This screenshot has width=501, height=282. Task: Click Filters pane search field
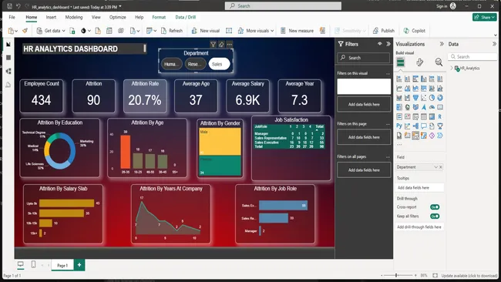click(x=363, y=58)
